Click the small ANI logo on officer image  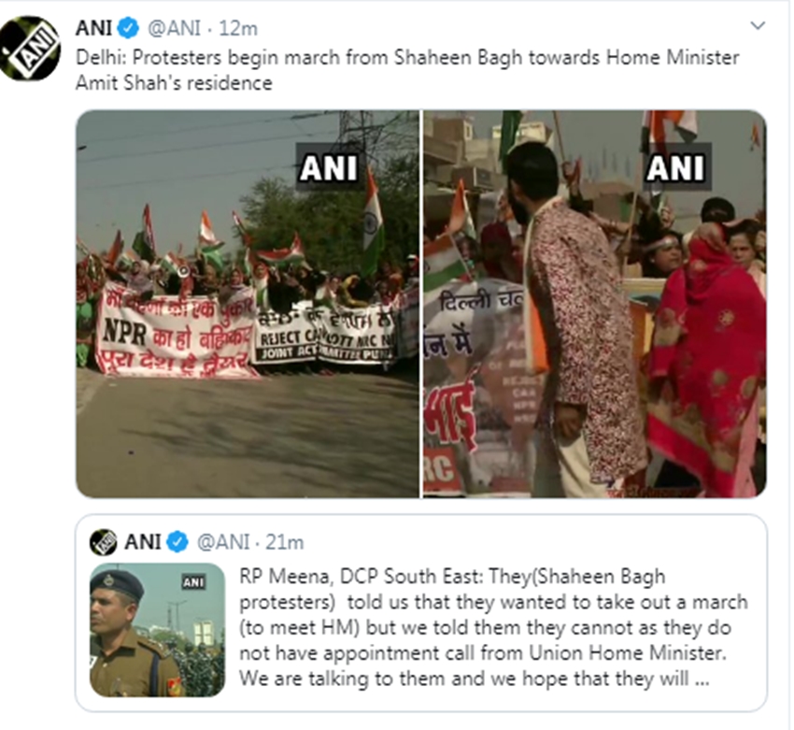click(194, 582)
